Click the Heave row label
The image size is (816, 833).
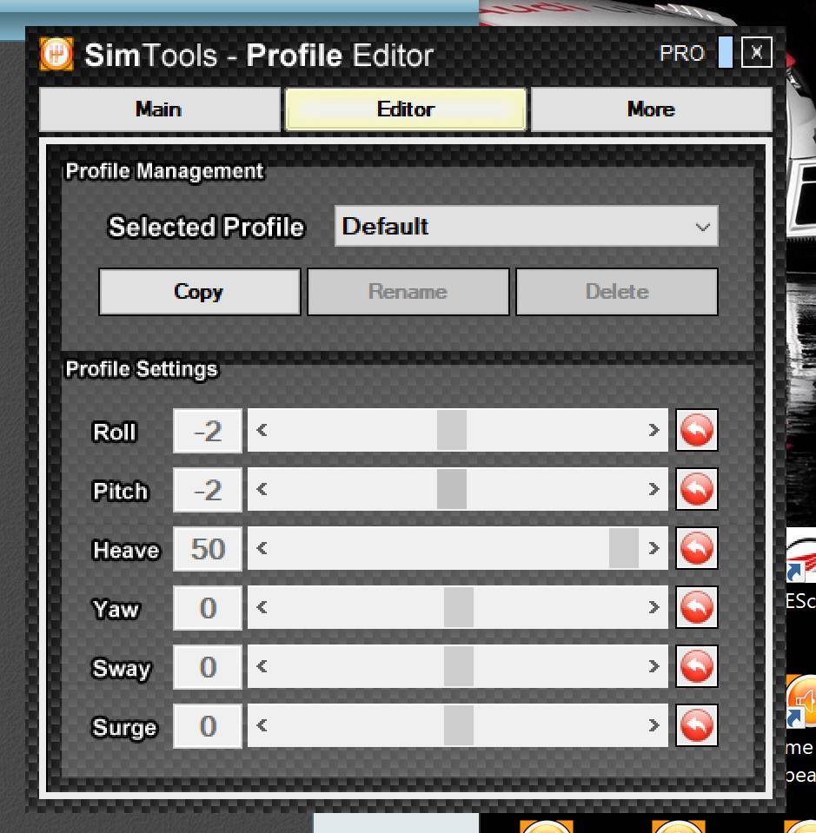click(126, 550)
